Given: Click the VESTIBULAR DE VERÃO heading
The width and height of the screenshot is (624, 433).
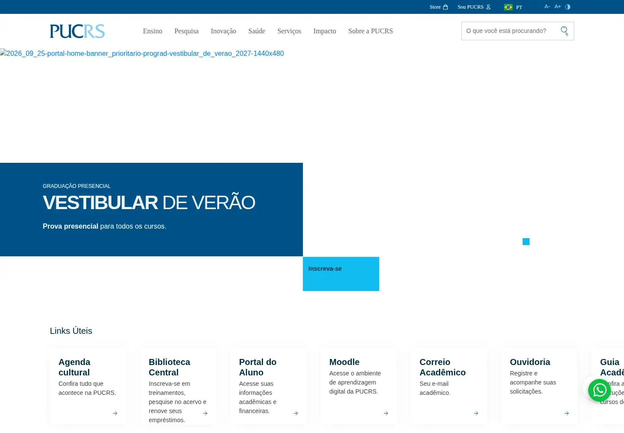Looking at the screenshot, I should [x=149, y=203].
